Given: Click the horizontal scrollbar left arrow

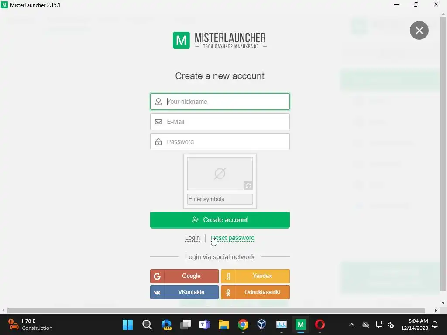Looking at the screenshot, I should (x=3, y=310).
